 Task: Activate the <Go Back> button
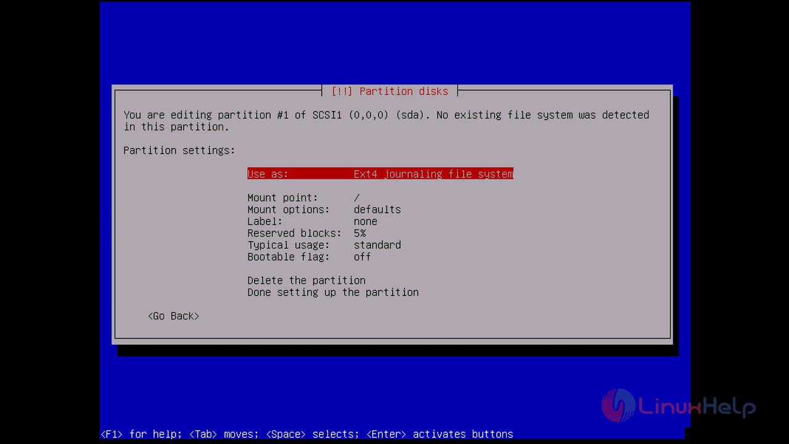(x=174, y=316)
